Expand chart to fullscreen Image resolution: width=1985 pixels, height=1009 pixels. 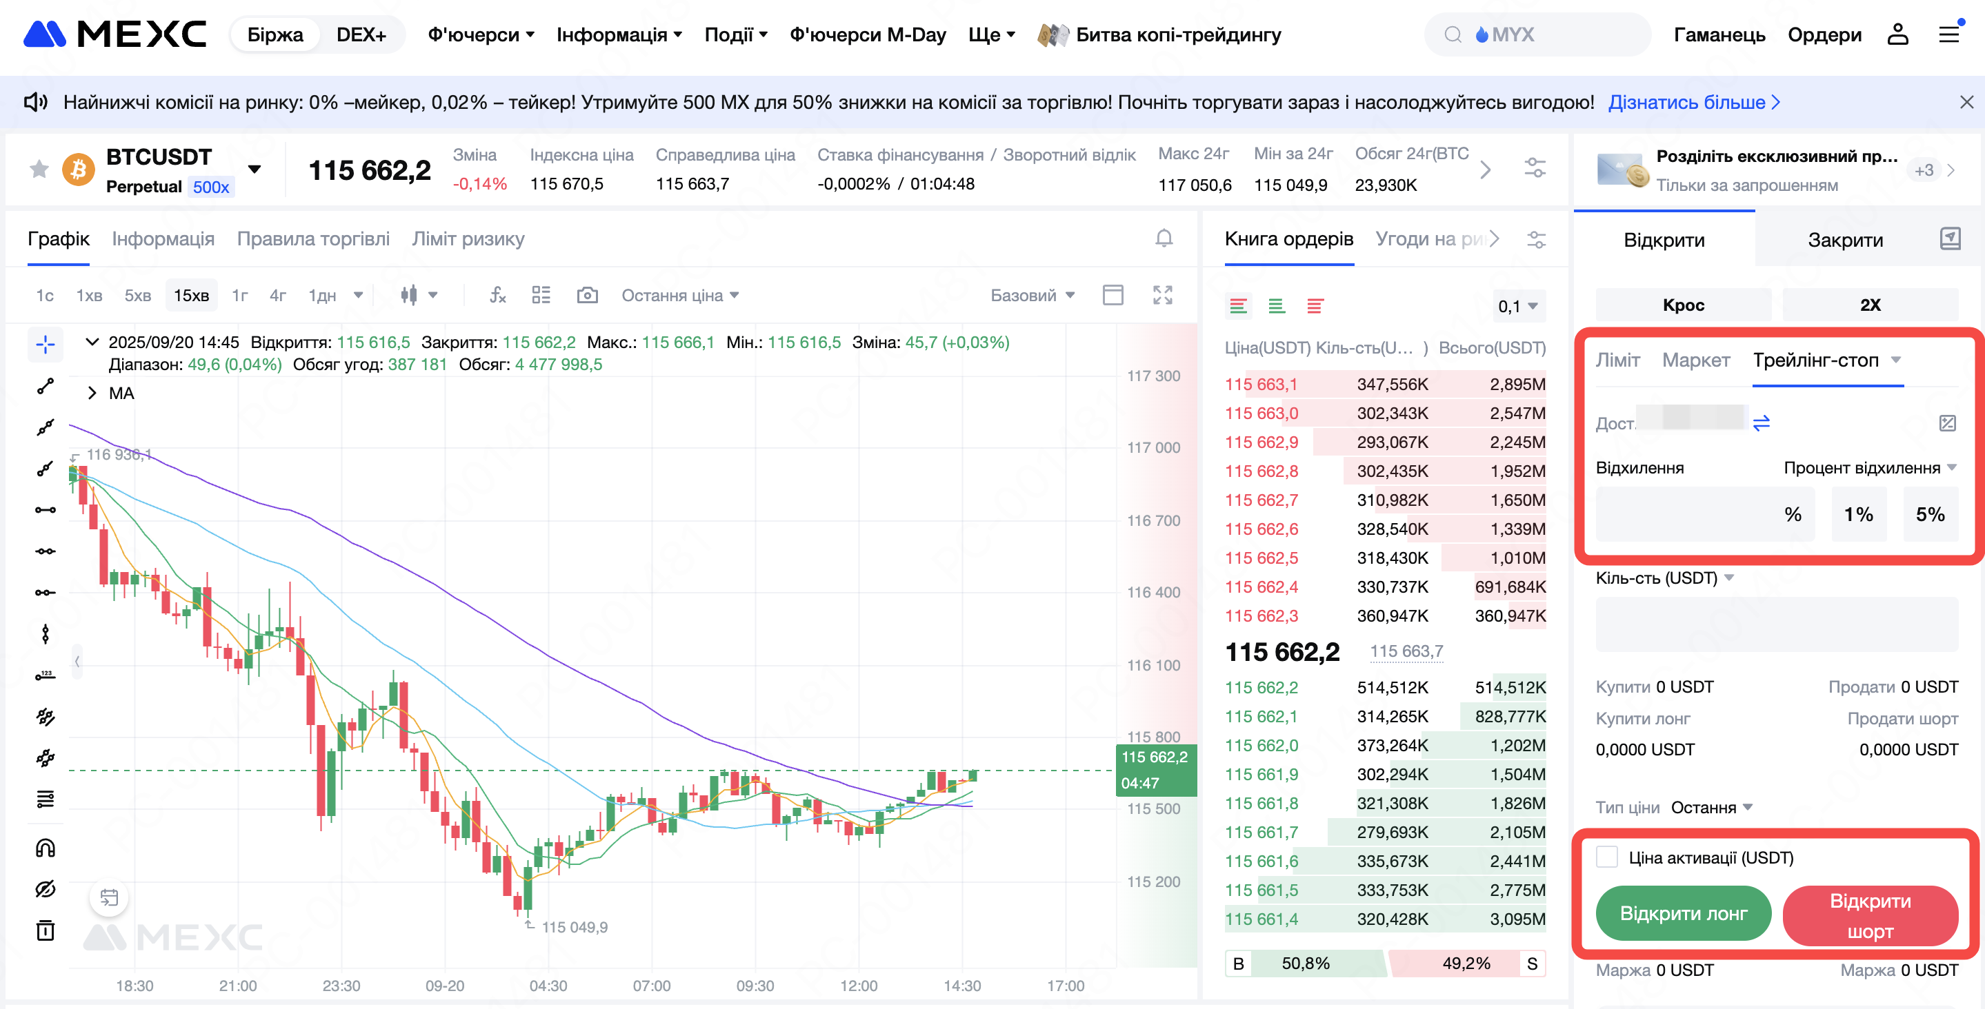pos(1162,296)
